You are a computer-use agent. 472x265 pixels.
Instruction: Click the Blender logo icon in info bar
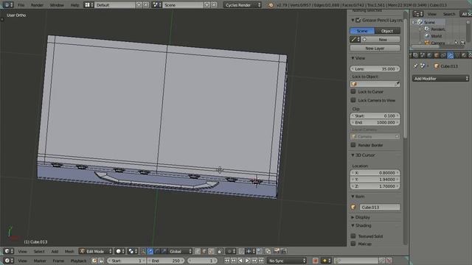(271, 5)
